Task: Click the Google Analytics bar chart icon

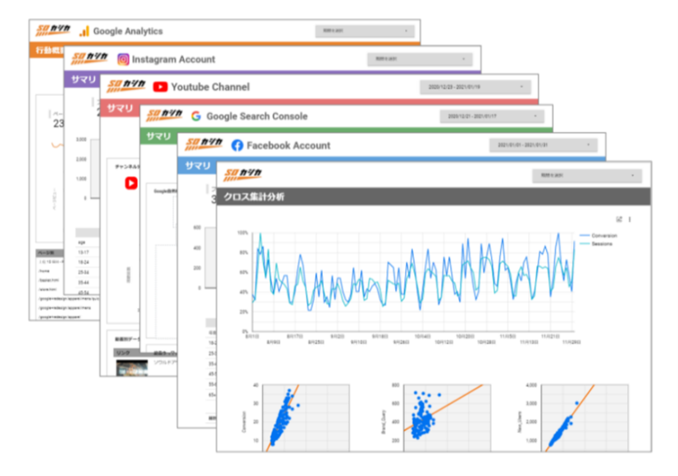Action: [84, 31]
